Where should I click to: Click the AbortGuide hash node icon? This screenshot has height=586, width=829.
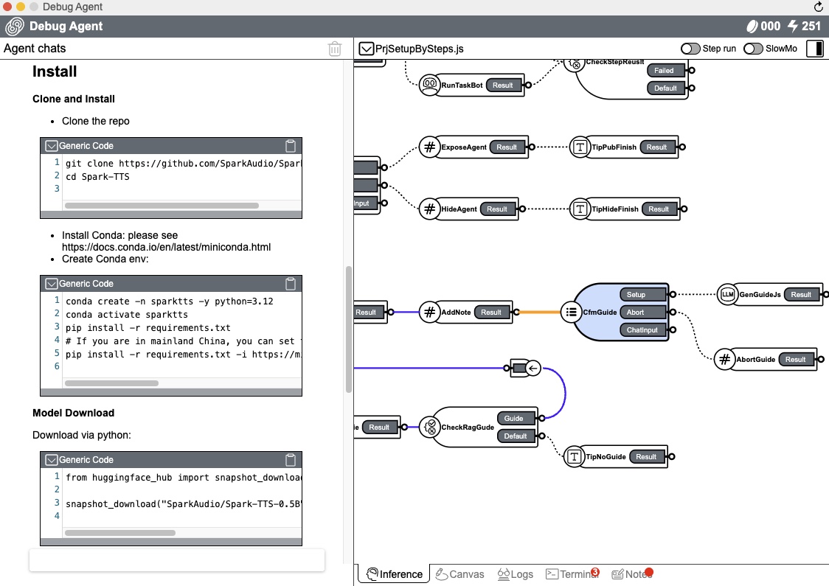tap(725, 360)
